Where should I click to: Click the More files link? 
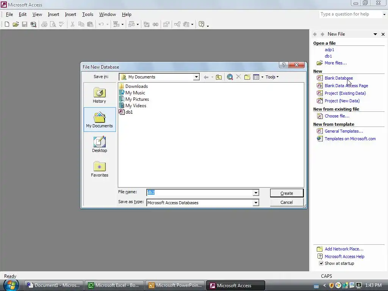[x=336, y=63]
